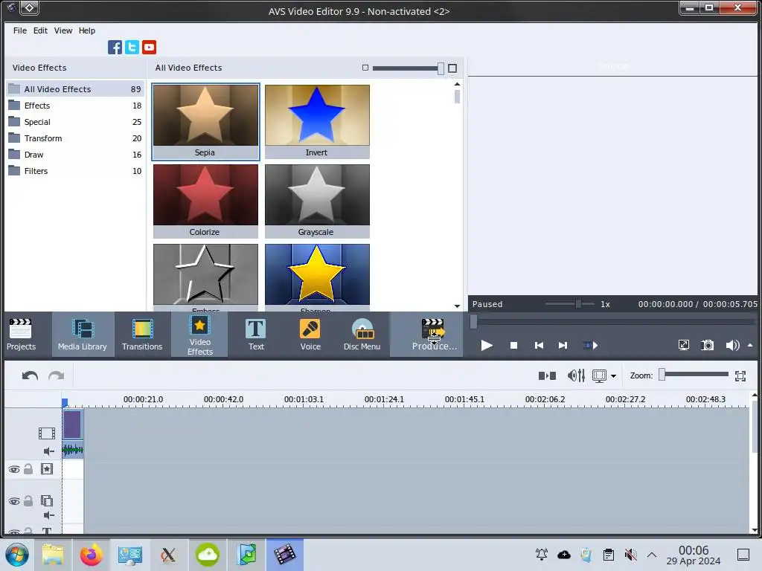Select the Special category folder
762x571 pixels.
tap(75, 122)
